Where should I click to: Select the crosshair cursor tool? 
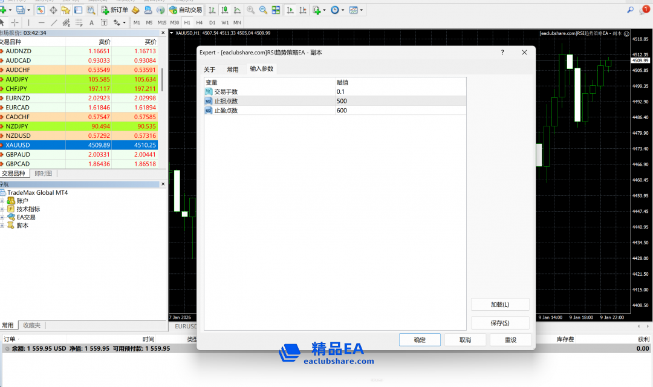15,22
